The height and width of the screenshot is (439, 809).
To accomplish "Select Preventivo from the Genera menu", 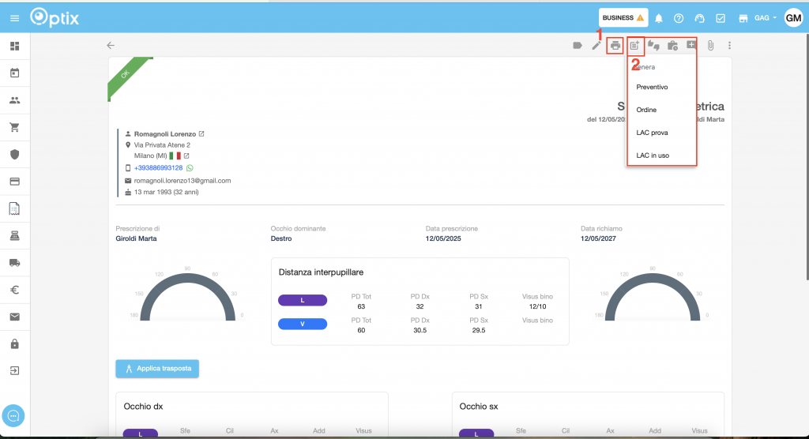I will pos(652,87).
